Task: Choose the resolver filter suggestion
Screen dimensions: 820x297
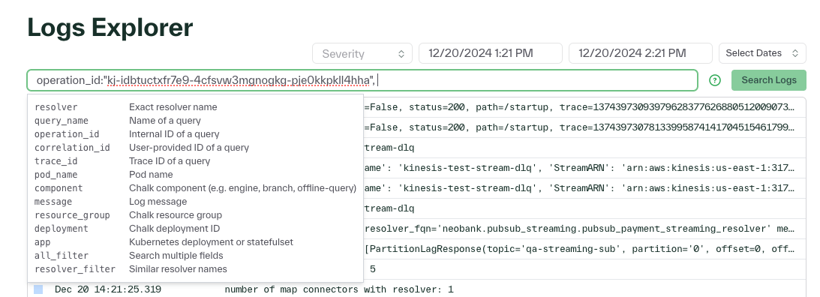Action: point(195,107)
